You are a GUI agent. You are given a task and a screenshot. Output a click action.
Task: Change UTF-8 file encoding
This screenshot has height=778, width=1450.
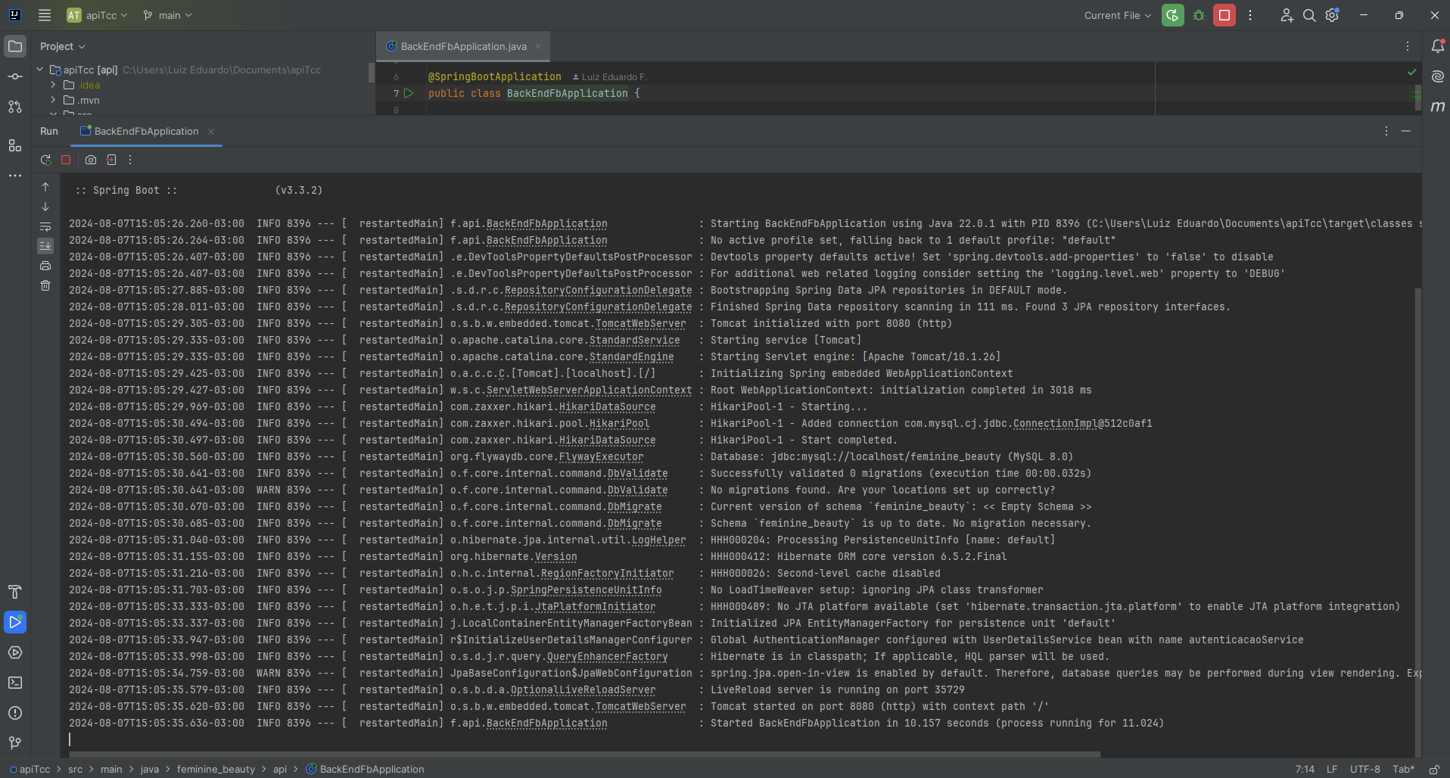(1365, 769)
